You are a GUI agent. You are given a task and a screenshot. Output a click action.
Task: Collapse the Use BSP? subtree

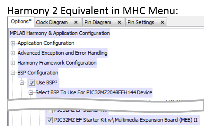click(x=22, y=83)
